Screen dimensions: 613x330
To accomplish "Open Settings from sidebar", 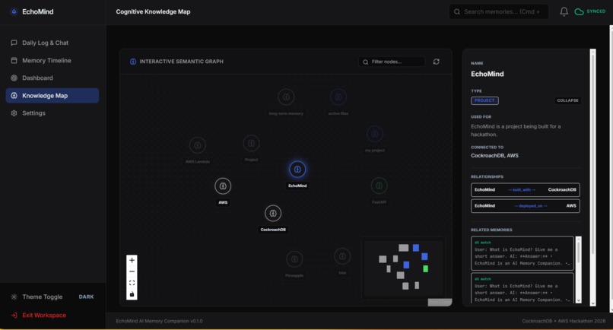I will (52, 113).
